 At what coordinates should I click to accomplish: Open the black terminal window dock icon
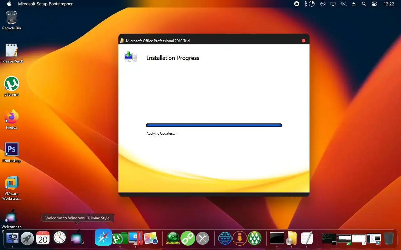277,238
